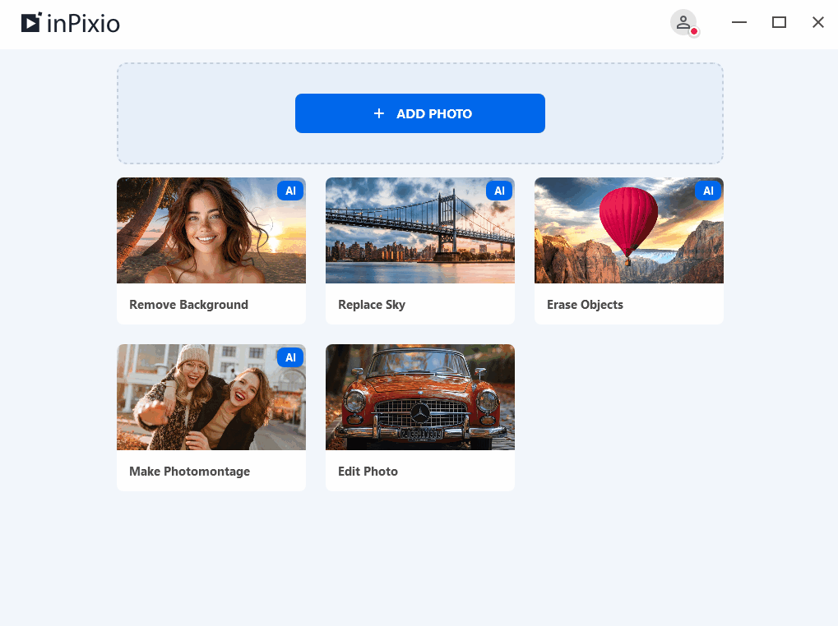This screenshot has width=838, height=626.
Task: Open the Erase Objects balloon thumbnail
Action: click(x=629, y=231)
